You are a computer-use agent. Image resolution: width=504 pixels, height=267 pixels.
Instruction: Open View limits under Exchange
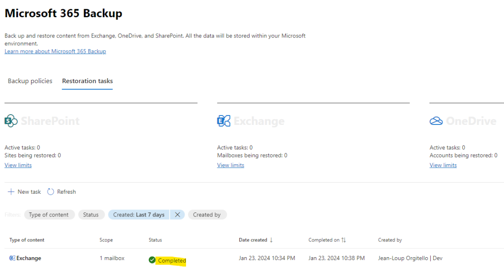click(x=230, y=165)
